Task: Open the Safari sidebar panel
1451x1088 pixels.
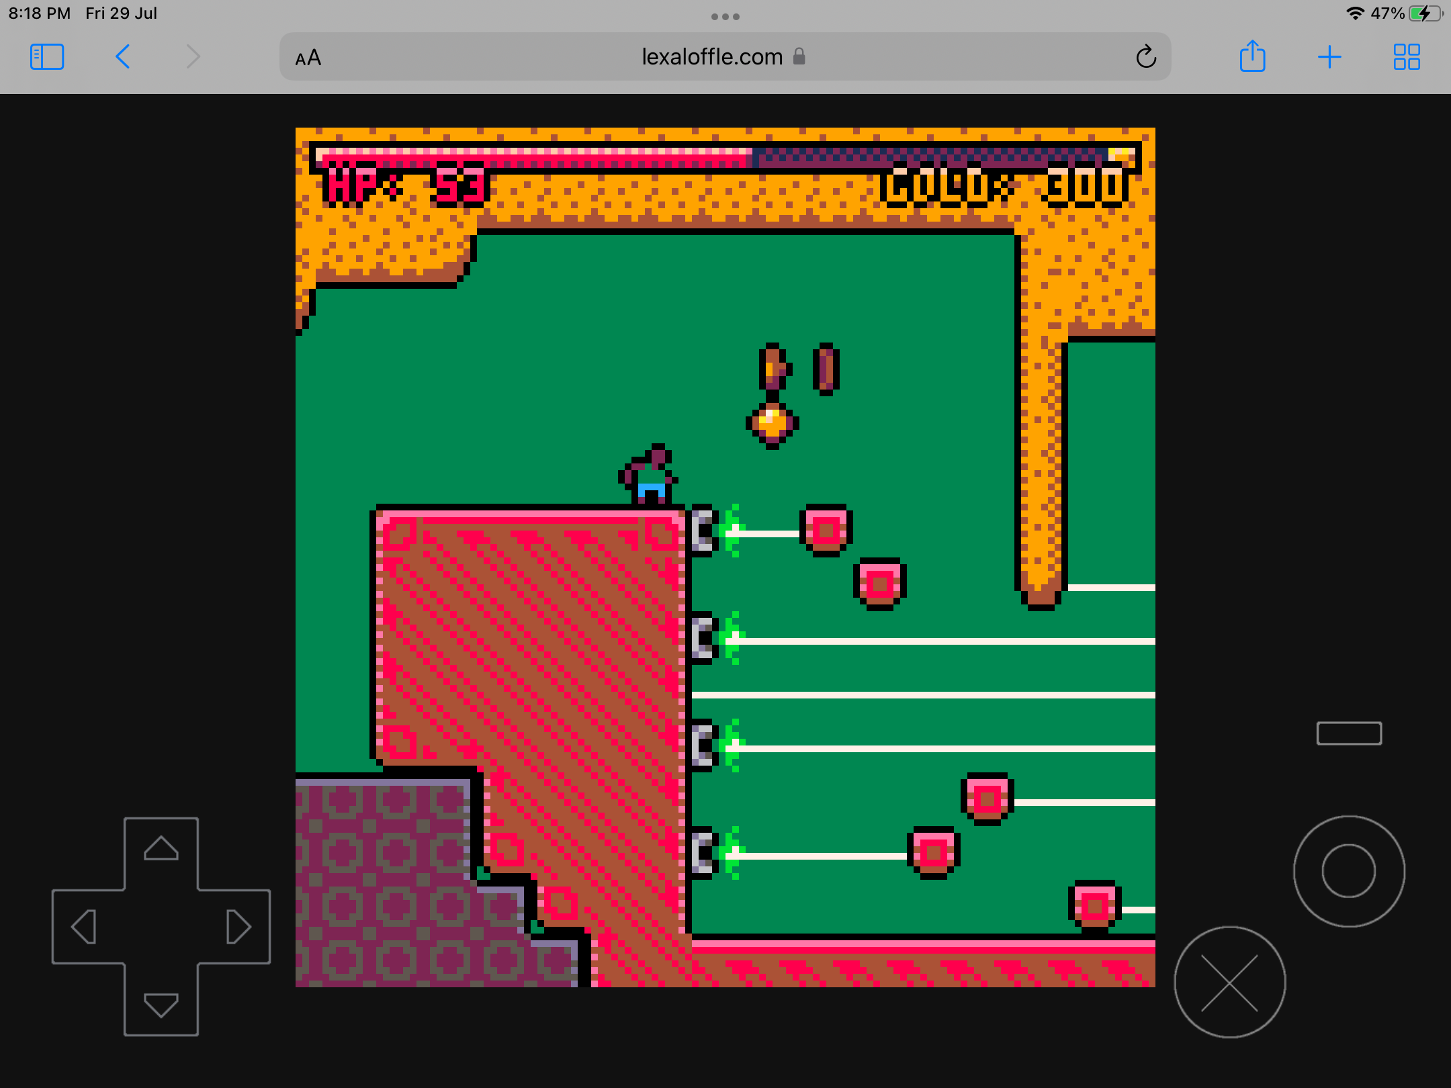Action: [47, 57]
